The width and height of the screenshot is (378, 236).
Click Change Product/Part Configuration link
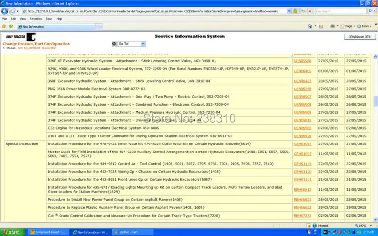(36, 44)
